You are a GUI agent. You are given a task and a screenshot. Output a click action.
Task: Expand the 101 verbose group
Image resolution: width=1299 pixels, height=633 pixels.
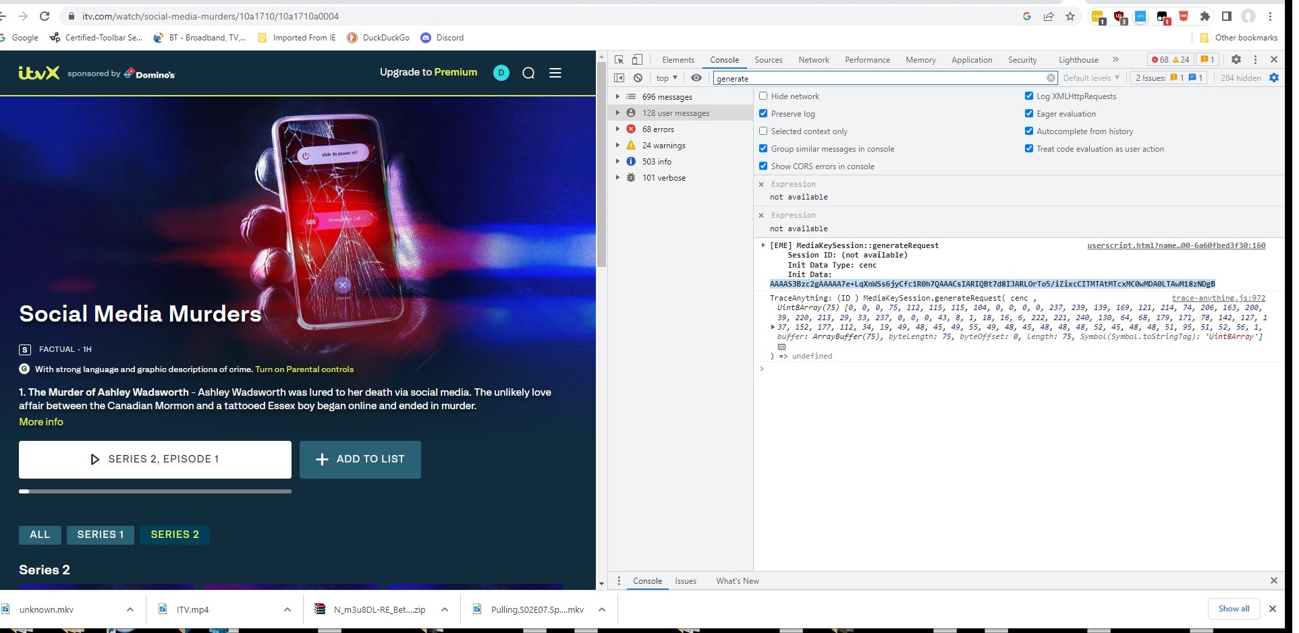(x=617, y=177)
